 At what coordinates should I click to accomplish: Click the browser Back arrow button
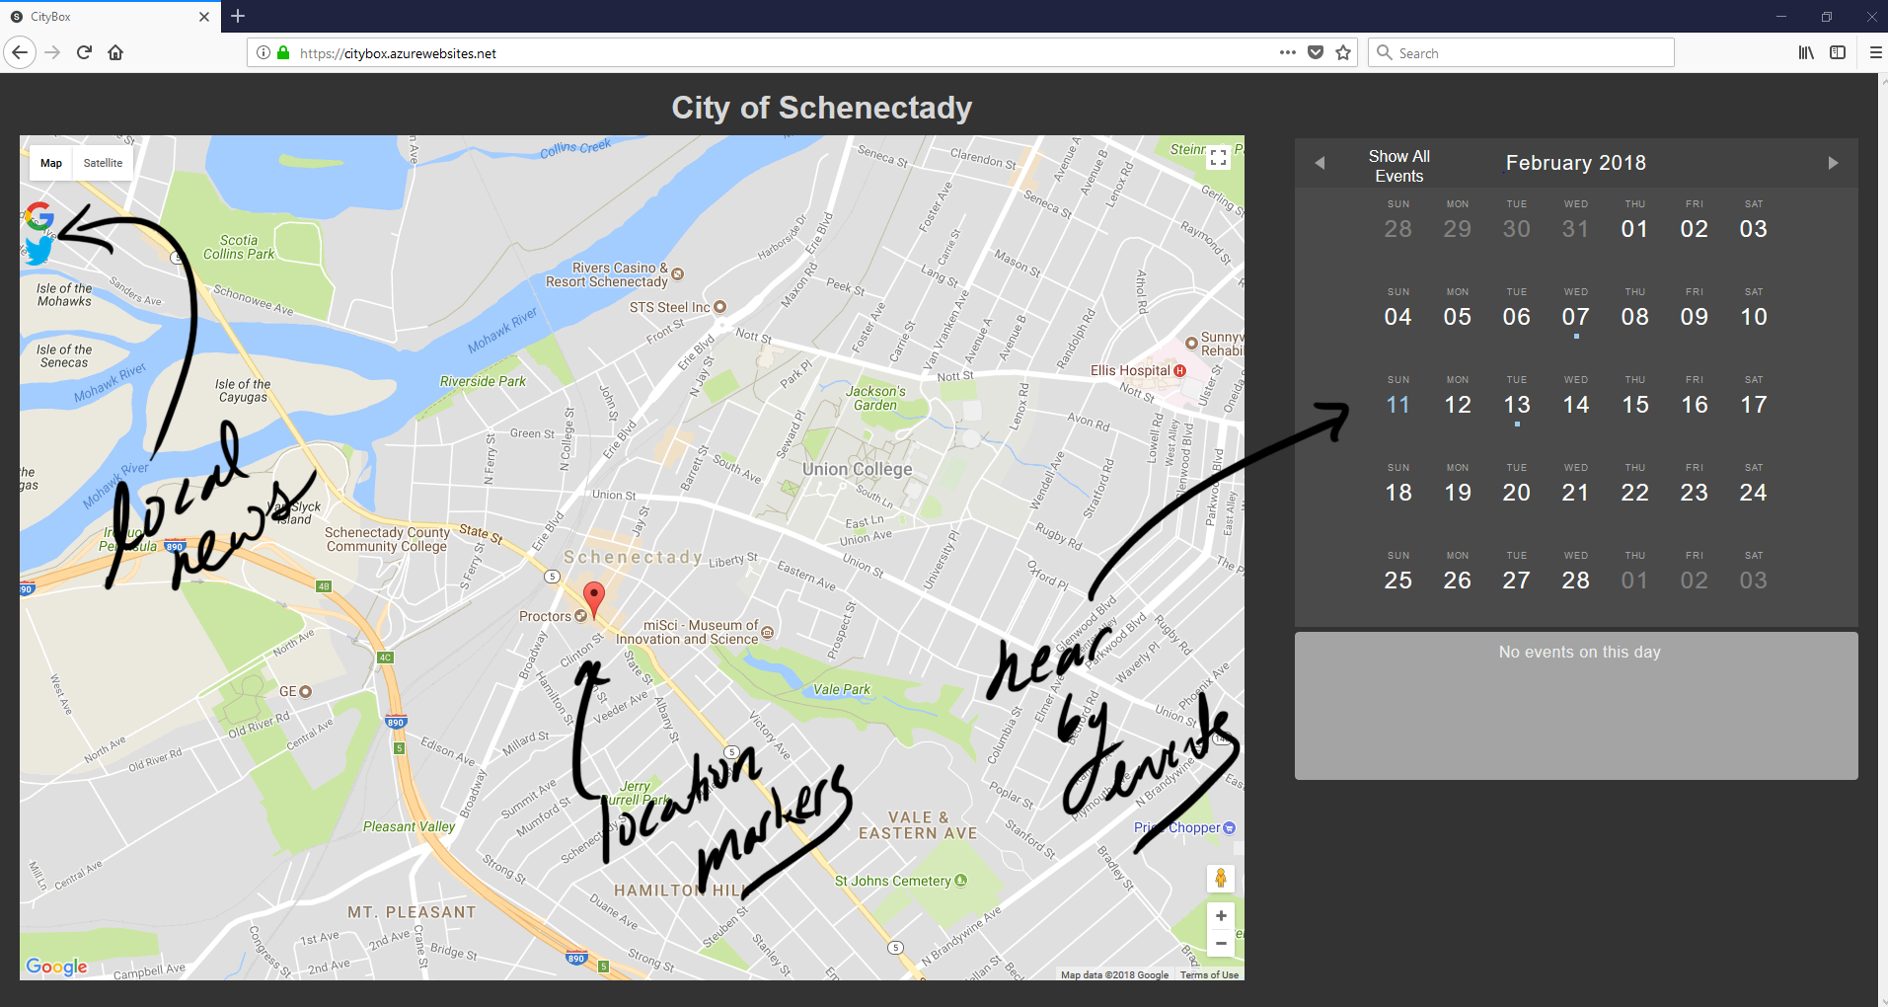pyautogui.click(x=21, y=52)
